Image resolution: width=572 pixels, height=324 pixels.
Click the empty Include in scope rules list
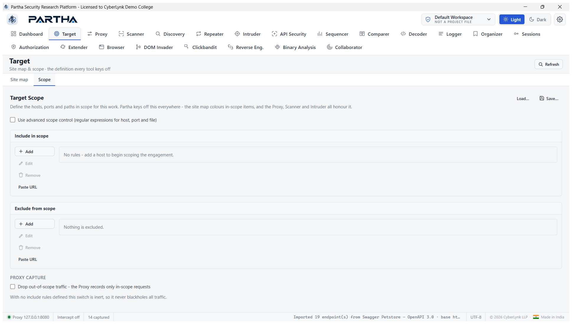pos(308,155)
